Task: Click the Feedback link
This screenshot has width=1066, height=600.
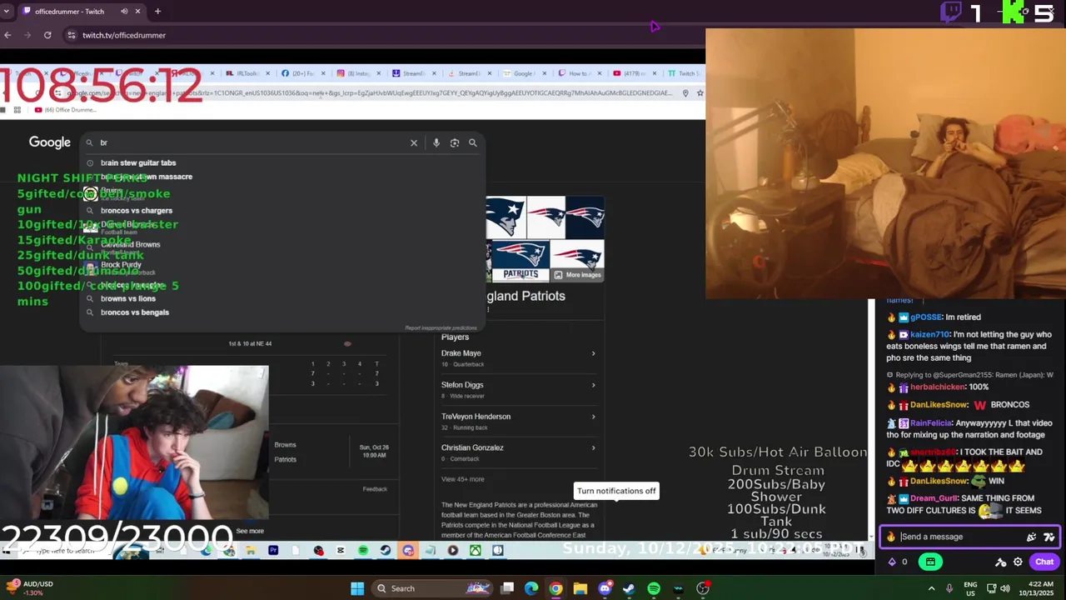Action: click(375, 489)
